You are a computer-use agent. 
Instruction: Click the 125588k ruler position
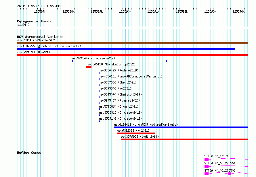[x=68, y=11]
